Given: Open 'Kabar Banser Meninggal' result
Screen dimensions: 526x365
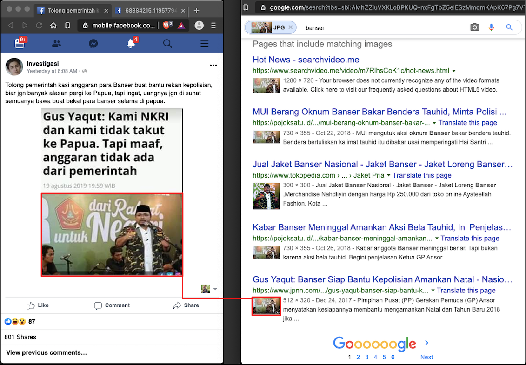Looking at the screenshot, I should (382, 227).
